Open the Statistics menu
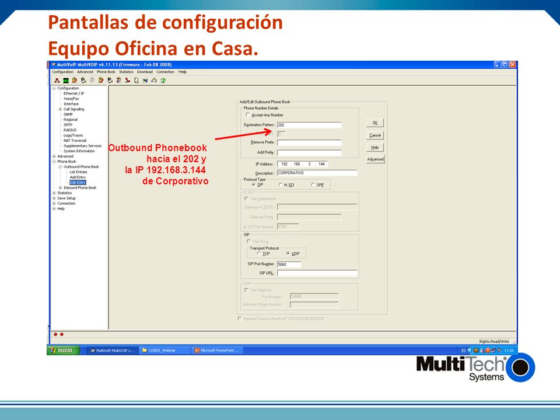This screenshot has height=420, width=560. [x=126, y=72]
